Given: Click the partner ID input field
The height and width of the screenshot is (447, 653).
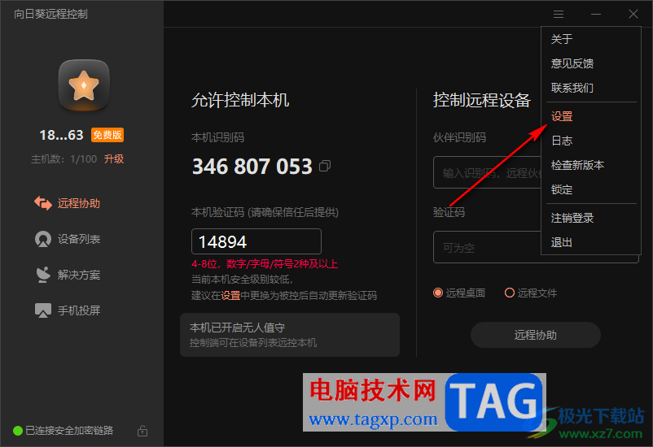Looking at the screenshot, I should (x=487, y=172).
